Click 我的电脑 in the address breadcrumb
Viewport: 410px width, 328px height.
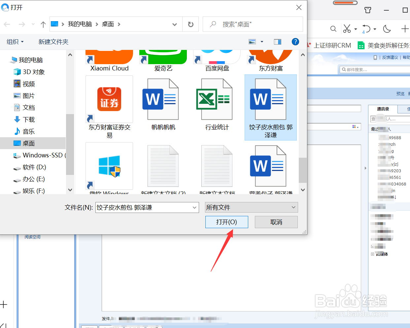80,24
